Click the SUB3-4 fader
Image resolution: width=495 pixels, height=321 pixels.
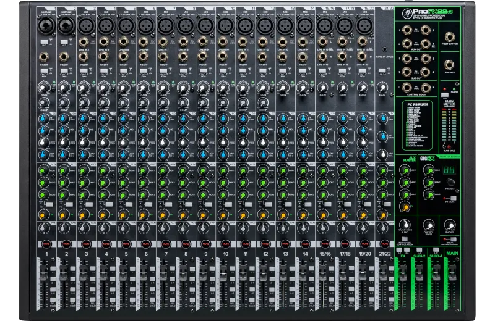click(436, 273)
